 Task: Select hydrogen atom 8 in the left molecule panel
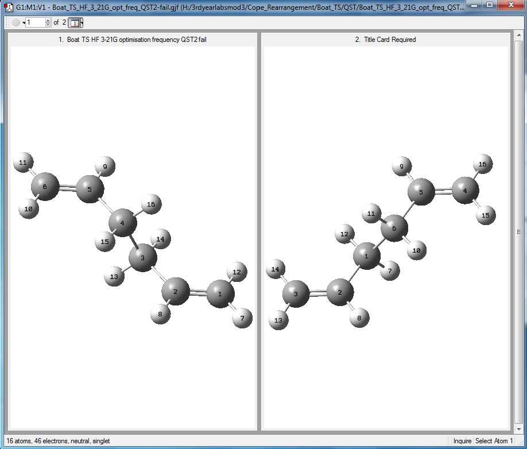[160, 314]
